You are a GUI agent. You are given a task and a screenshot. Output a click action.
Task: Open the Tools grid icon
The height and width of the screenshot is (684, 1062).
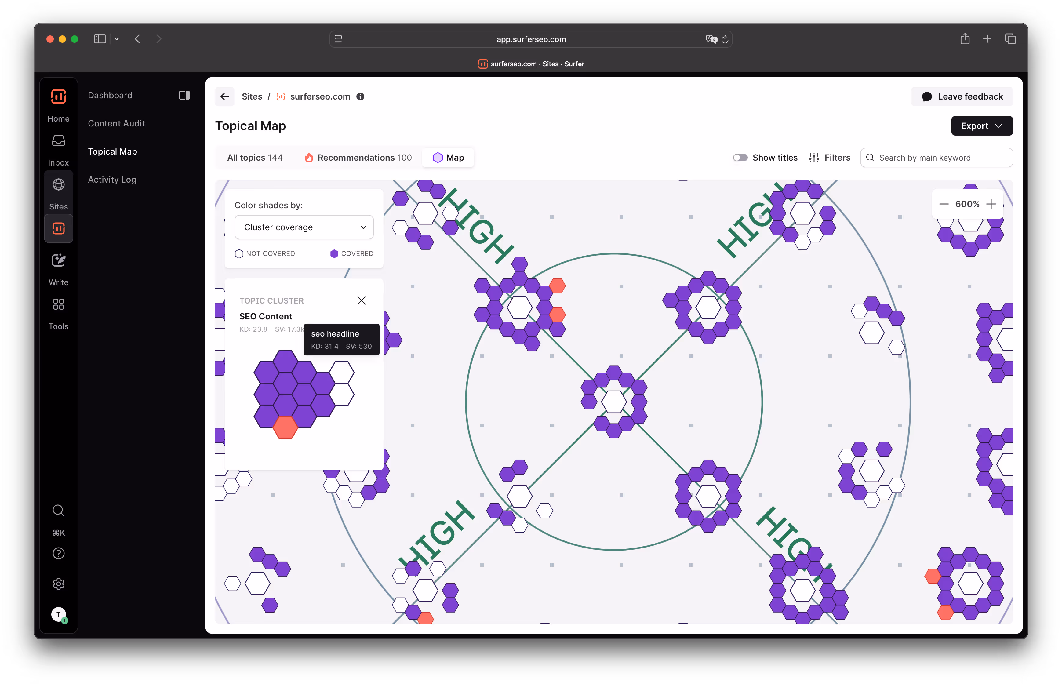[58, 304]
